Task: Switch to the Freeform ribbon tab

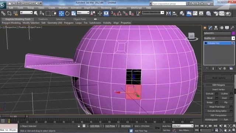Action: pyautogui.click(x=43, y=19)
